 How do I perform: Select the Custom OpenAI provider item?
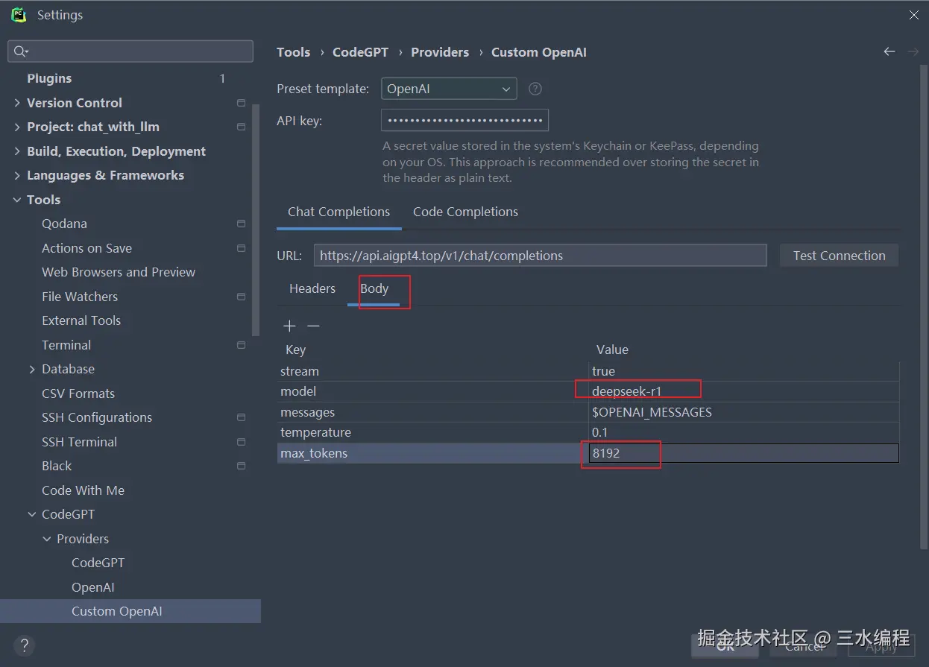click(x=116, y=611)
